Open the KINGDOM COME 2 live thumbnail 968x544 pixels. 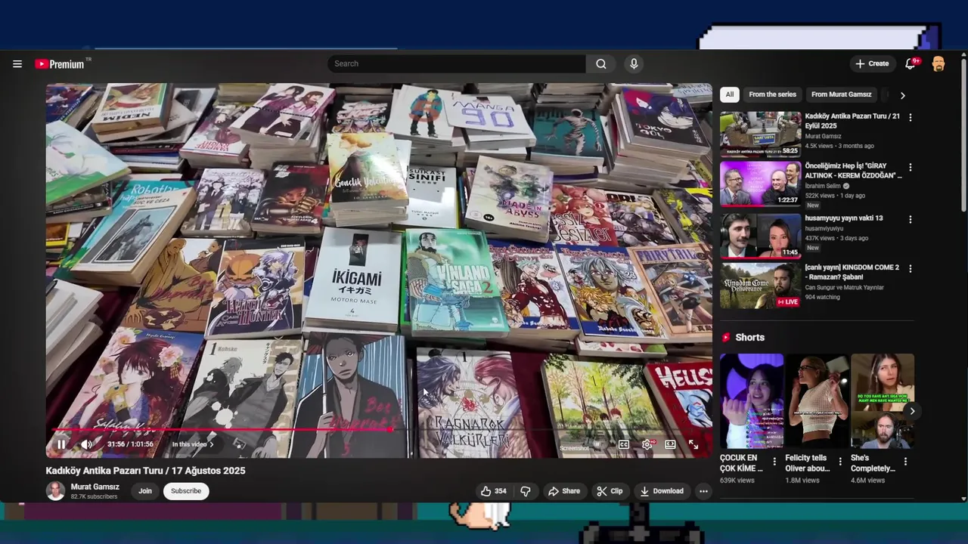tap(760, 286)
